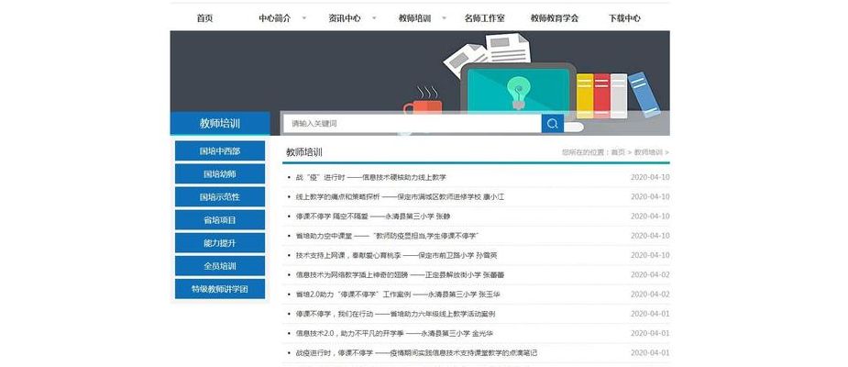Screen dimensions: 848x367
Task: Select 特级教师讲学团 in the sidebar
Action: coord(220,289)
